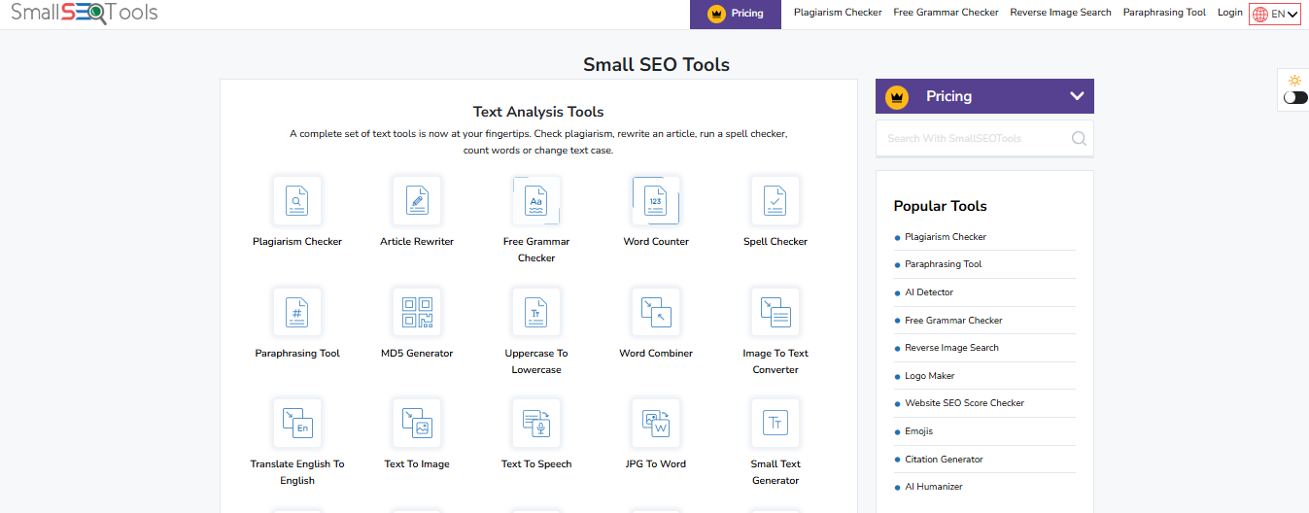Click the Text To Speech label text
The image size is (1309, 513).
(x=536, y=464)
